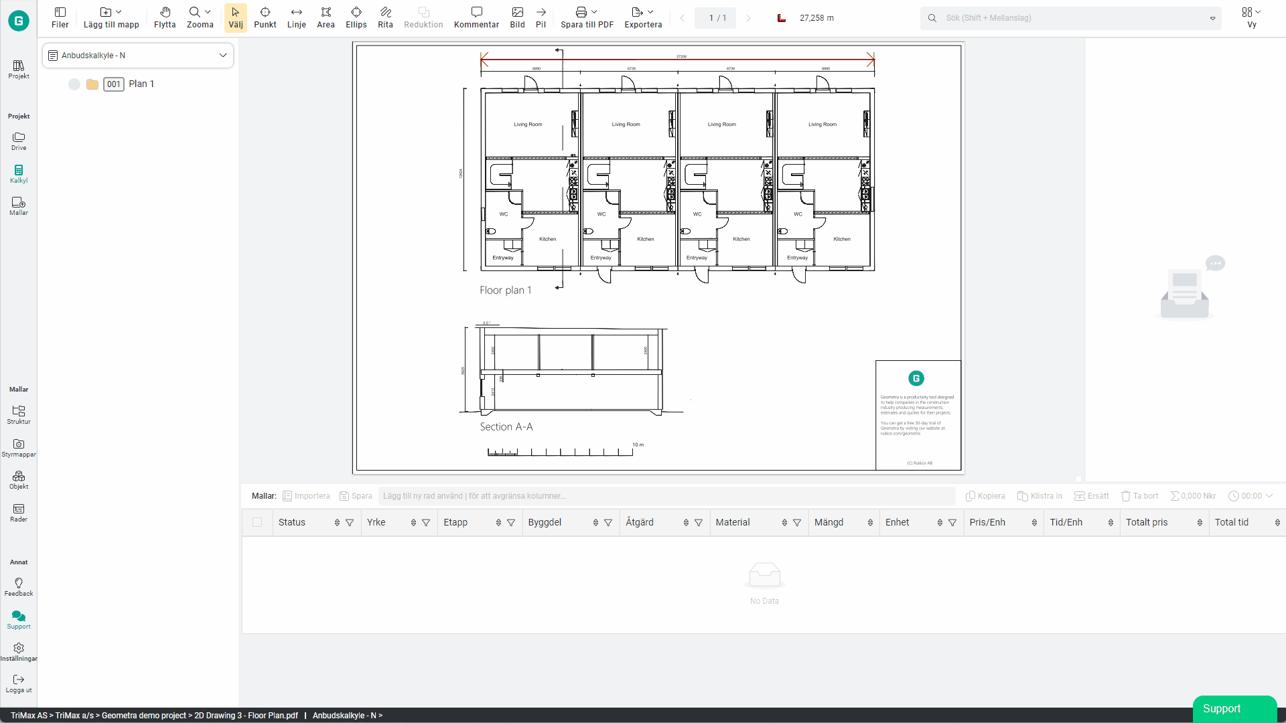Click Importera template button
This screenshot has width=1286, height=723.
(306, 496)
